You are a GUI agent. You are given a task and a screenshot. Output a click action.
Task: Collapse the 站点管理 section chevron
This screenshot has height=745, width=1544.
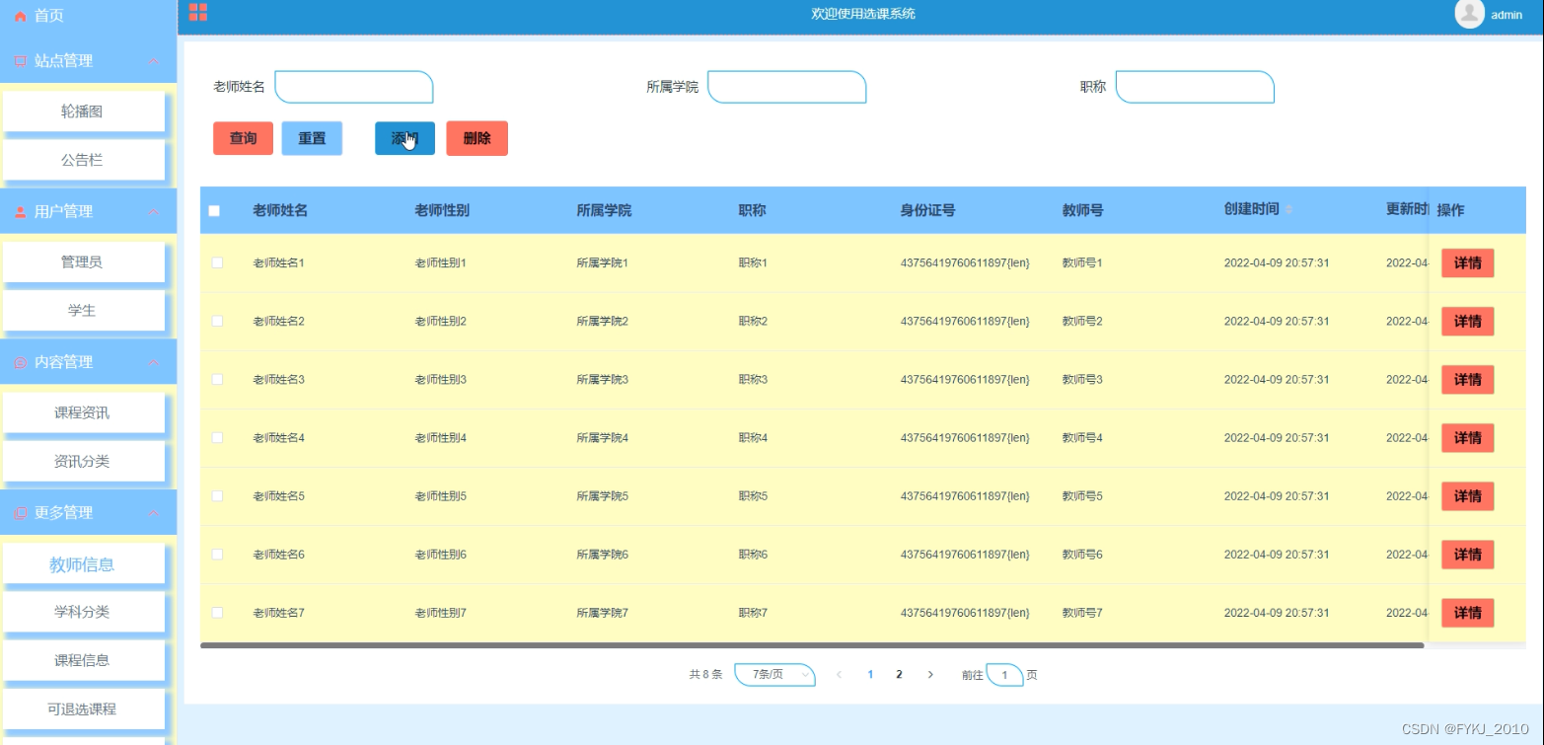(154, 61)
